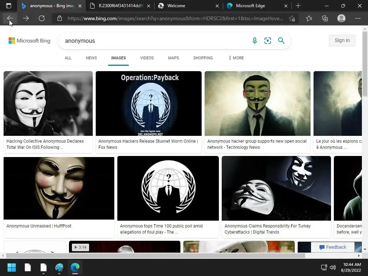Screen dimensions: 368x276
Task: Open Edge Settings and more menu
Action: [x=358, y=18]
